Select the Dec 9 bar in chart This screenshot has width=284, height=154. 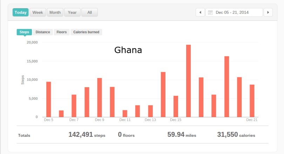(100, 97)
